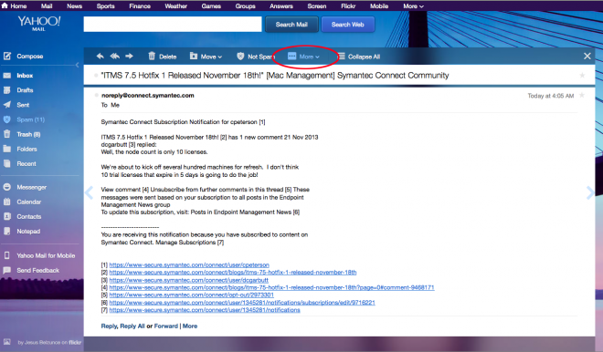Click the Forward arrow icon in toolbar

coord(129,57)
